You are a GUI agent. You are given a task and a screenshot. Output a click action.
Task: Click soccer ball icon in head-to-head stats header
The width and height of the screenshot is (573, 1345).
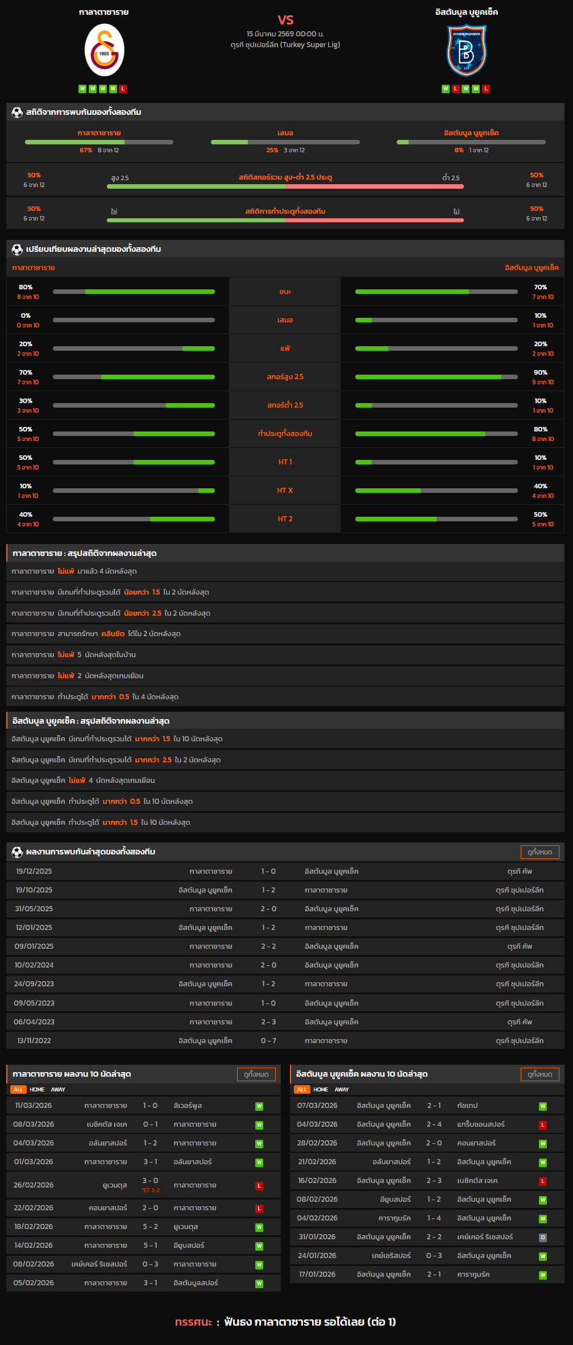(x=17, y=113)
